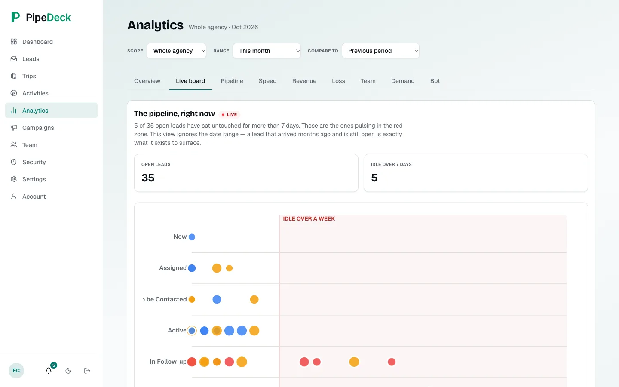Click the PipeDeck brand name
Image resolution: width=619 pixels, height=387 pixels.
pos(49,17)
